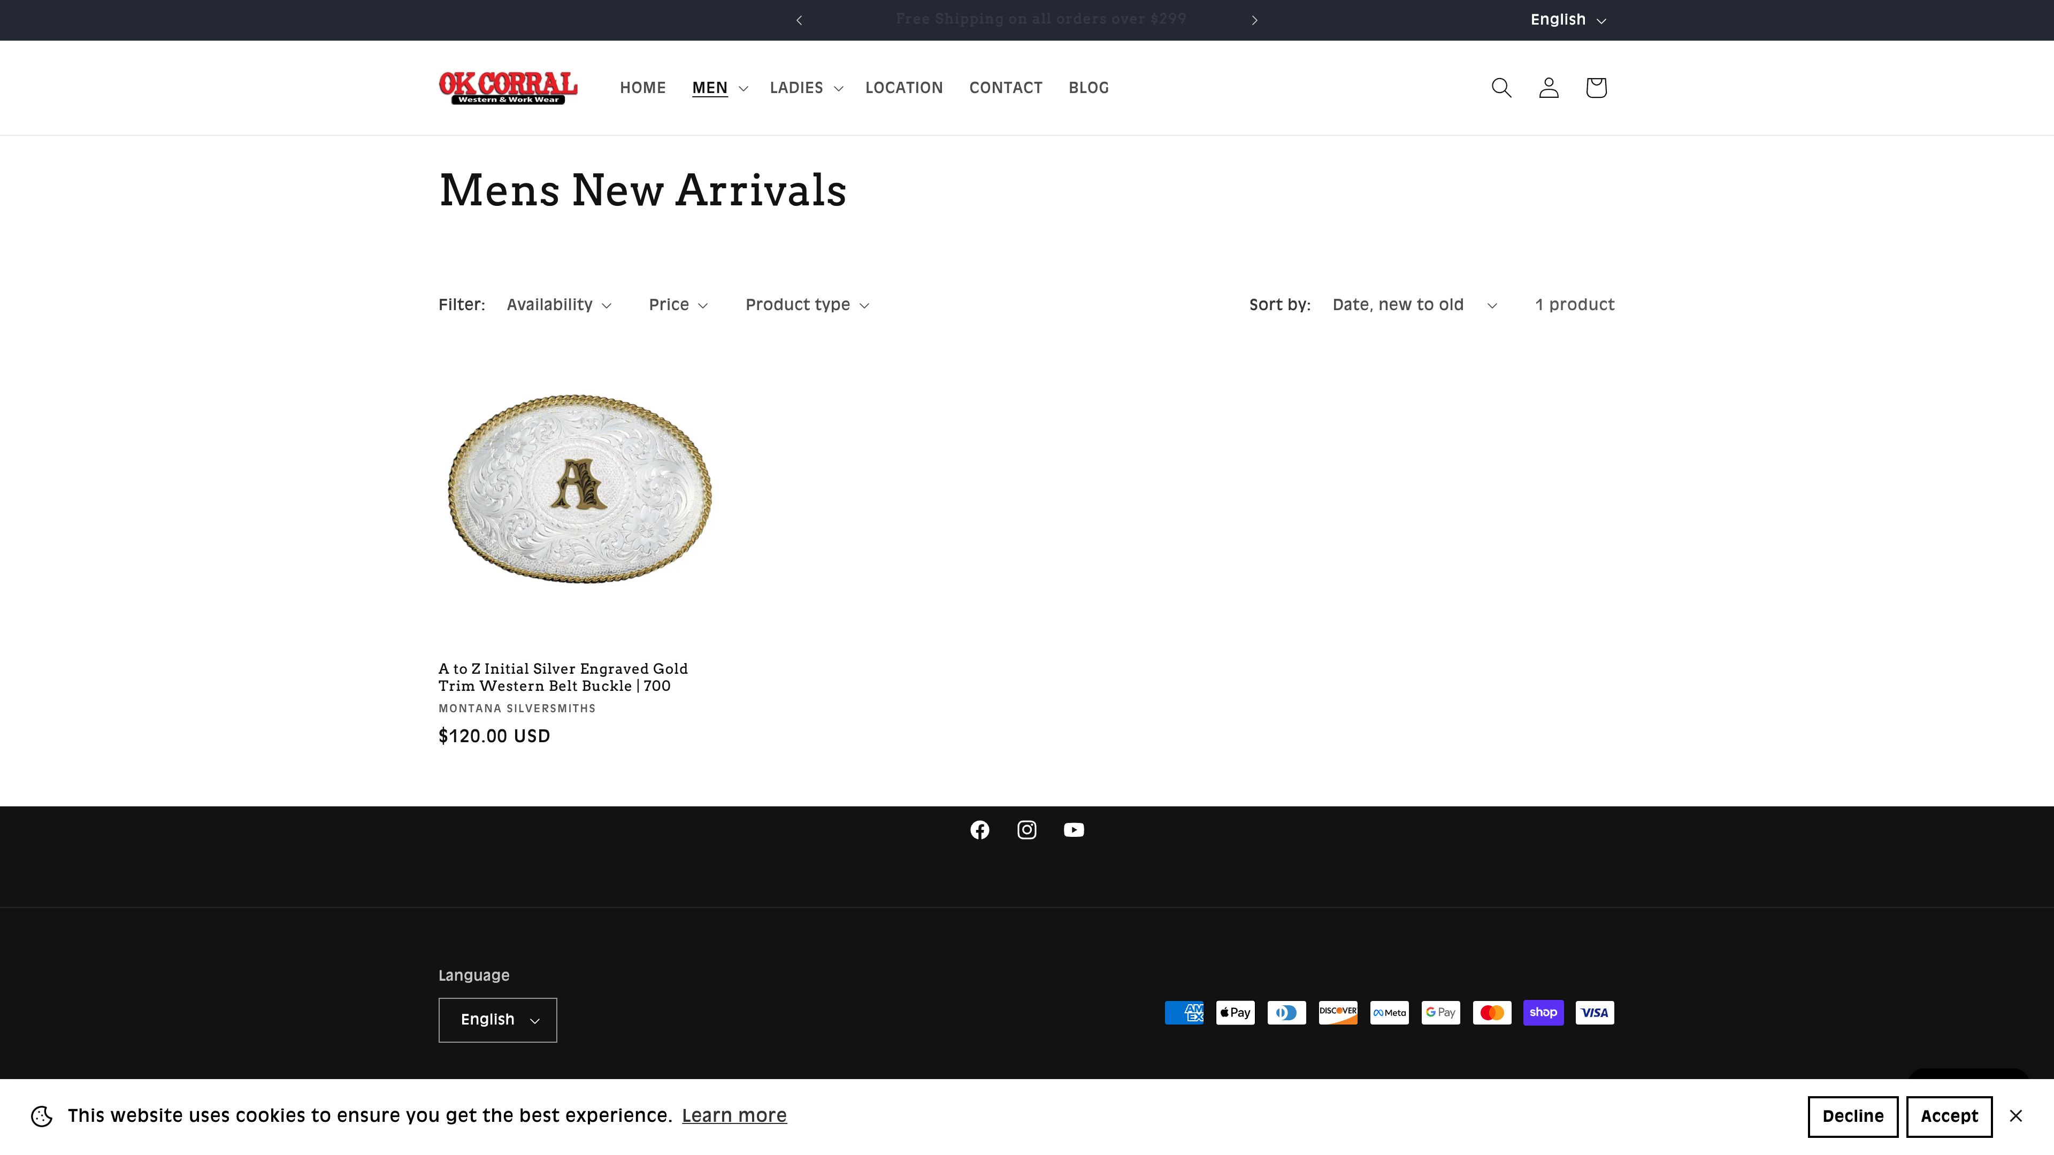Open the Price filter
Image resolution: width=2054 pixels, height=1155 pixels.
pyautogui.click(x=677, y=304)
